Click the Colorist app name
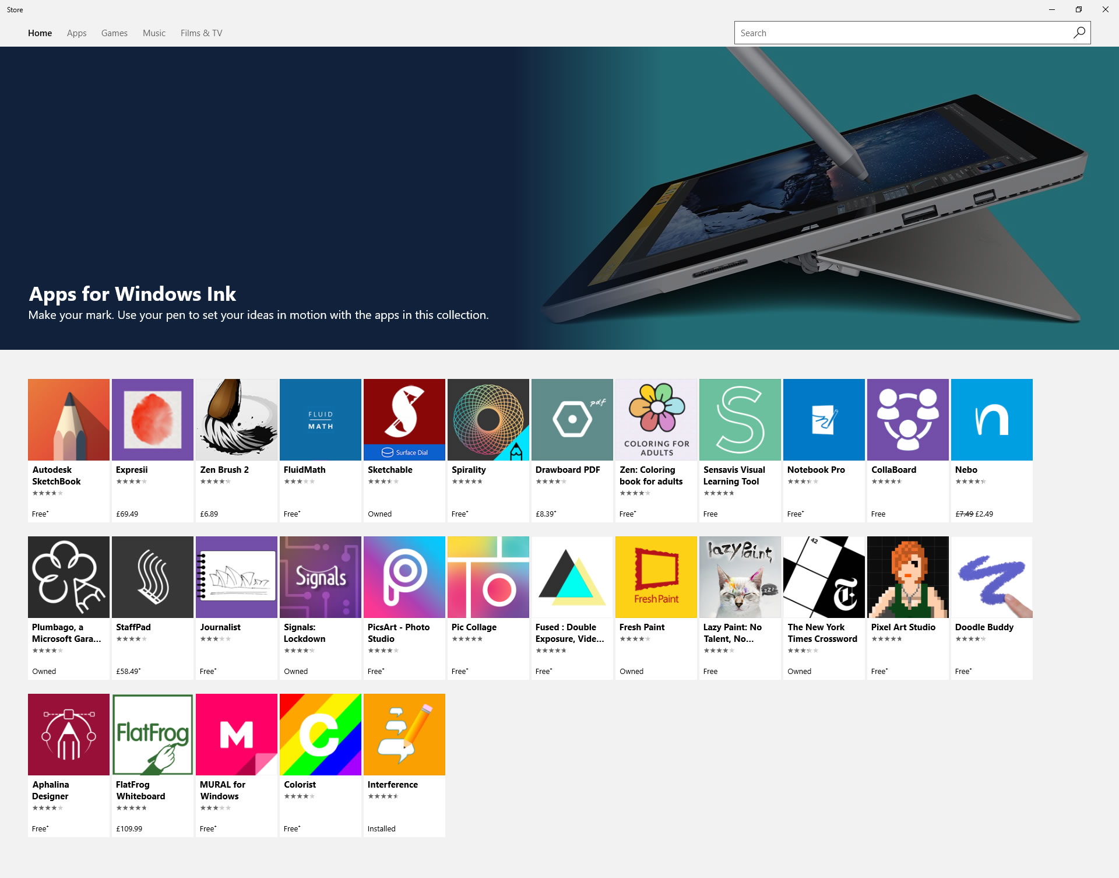Screen dimensions: 1119x878 click(300, 785)
